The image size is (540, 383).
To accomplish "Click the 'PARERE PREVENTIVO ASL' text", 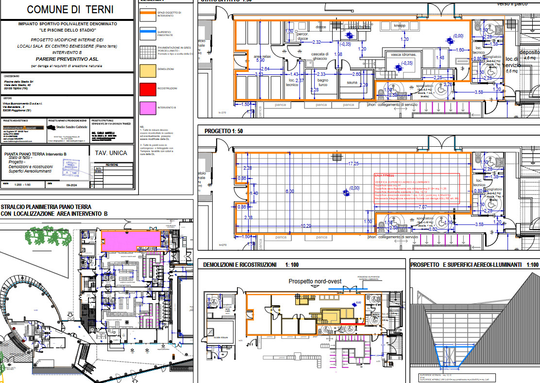I will (x=67, y=59).
